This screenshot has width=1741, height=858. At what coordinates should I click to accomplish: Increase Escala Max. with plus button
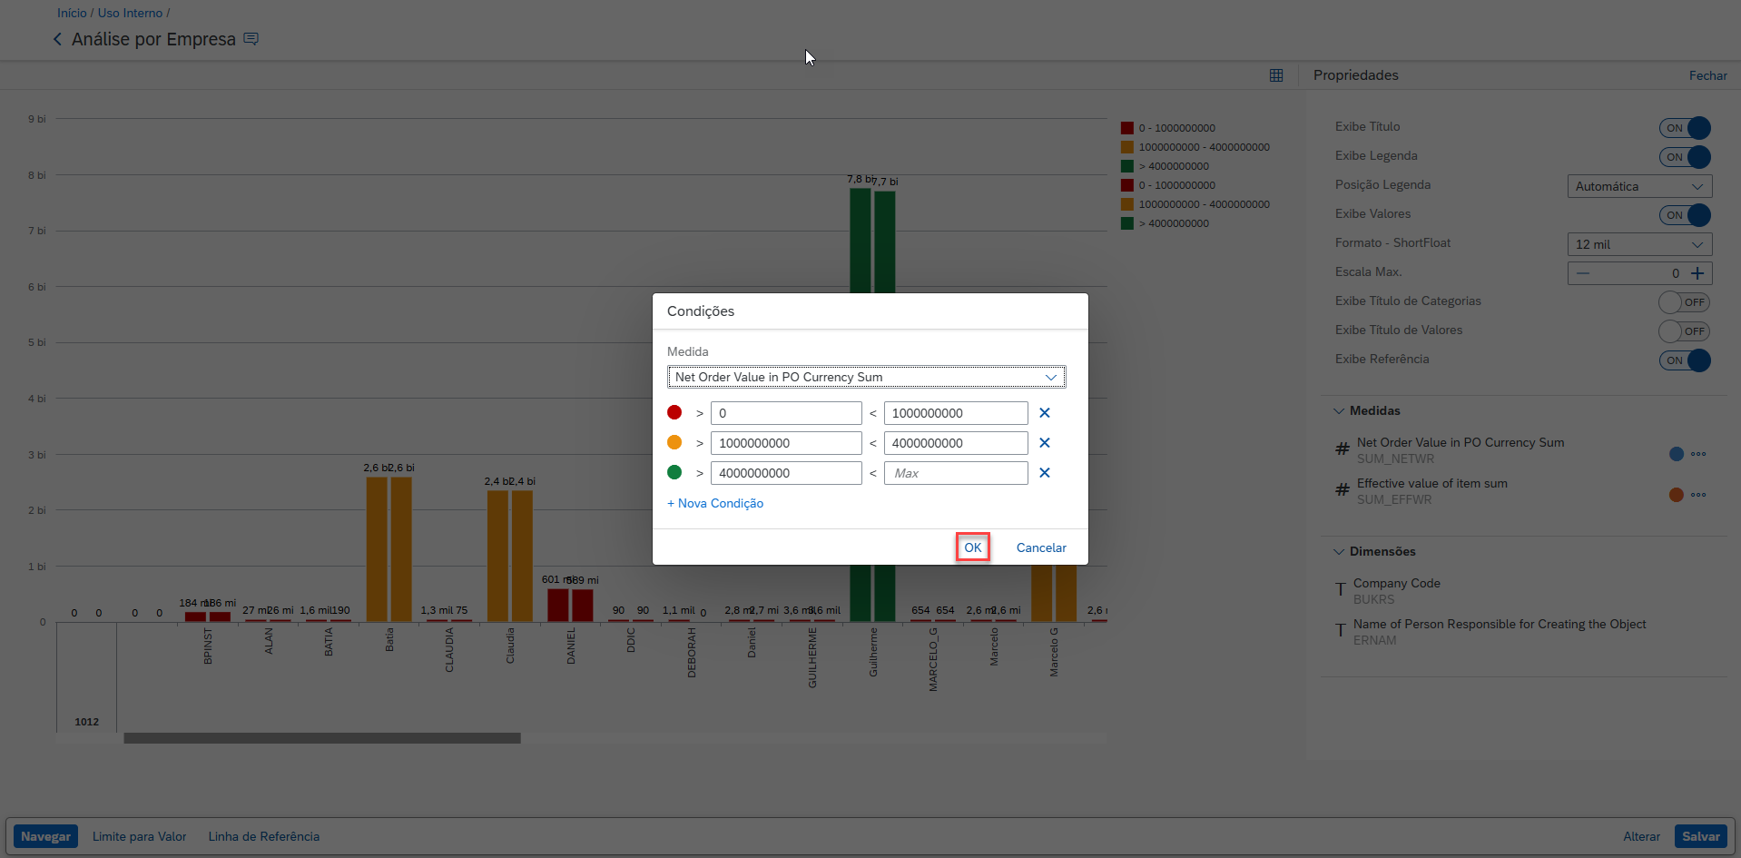point(1697,273)
